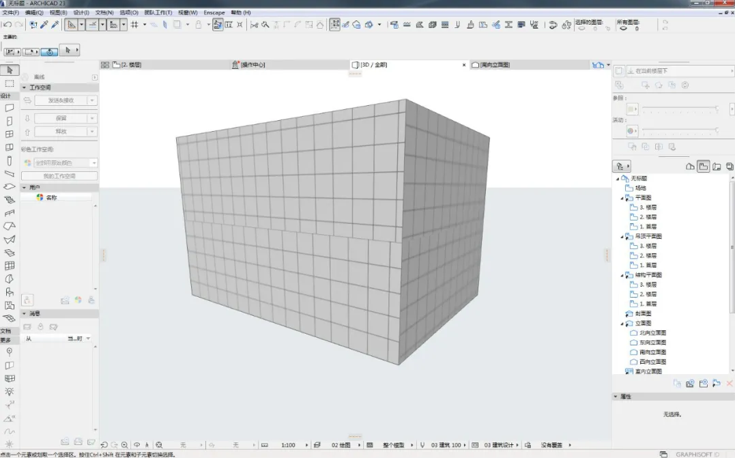Open the 设计(I) menu

coord(81,13)
